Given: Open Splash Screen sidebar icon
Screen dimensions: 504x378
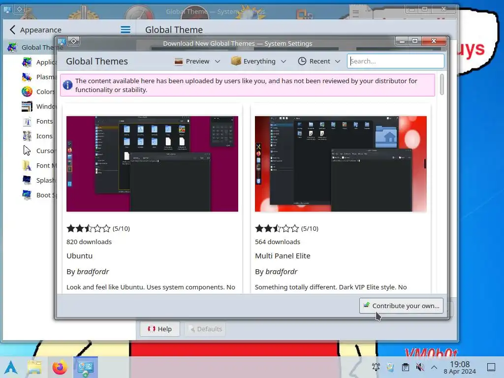Looking at the screenshot, I should coord(27,180).
